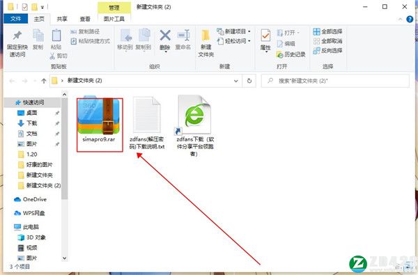Select OneDrive in navigation pane
The height and width of the screenshot is (275, 418).
point(31,199)
